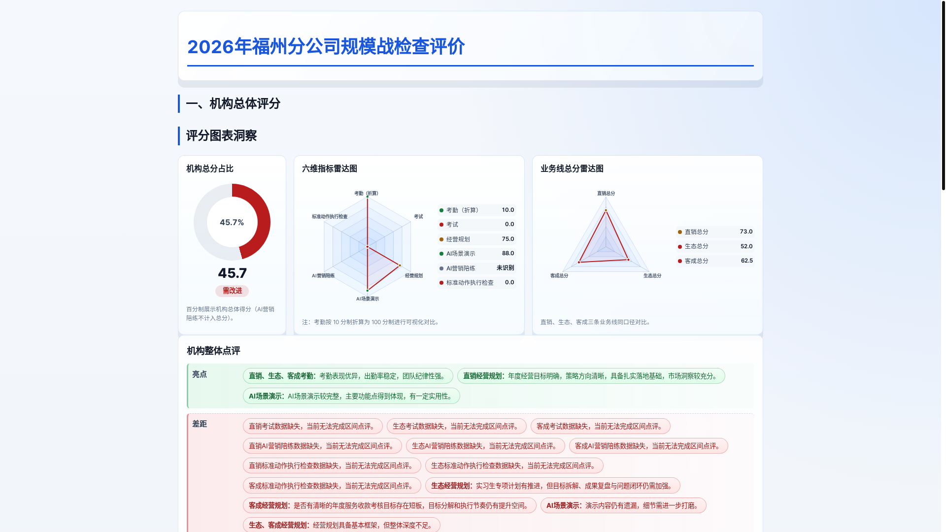Click the 生态、客成经营规划 gap tag
Image resolution: width=946 pixels, height=532 pixels.
point(341,525)
